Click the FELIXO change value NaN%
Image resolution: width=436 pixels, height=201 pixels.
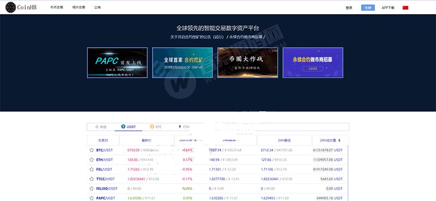point(187,189)
